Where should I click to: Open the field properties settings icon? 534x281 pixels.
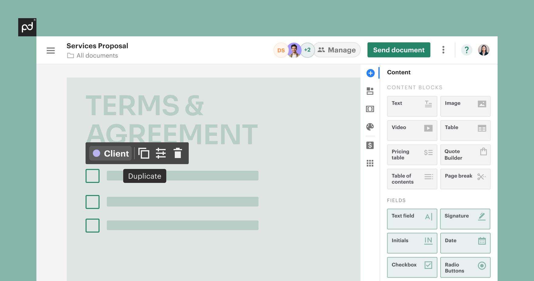pos(161,153)
